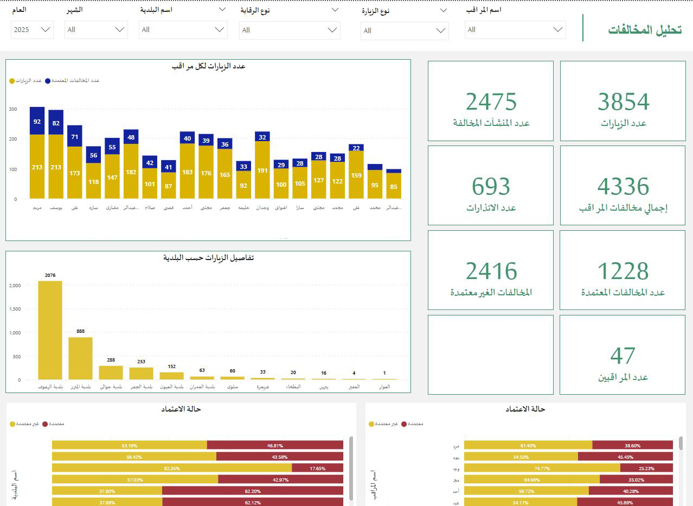Open the نوع الرقابة filter dropdown
Viewport: 693px width, 506px height.
point(290,30)
